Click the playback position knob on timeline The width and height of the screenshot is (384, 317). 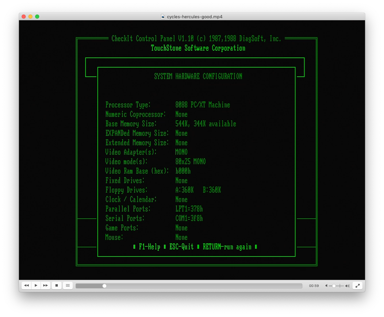coord(104,286)
